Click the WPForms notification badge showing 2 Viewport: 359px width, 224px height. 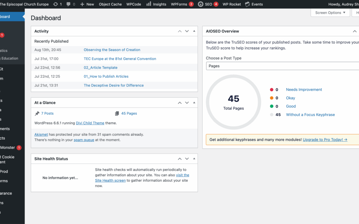191,4
